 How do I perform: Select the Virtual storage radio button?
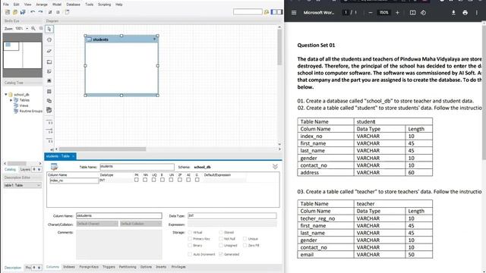(190, 232)
